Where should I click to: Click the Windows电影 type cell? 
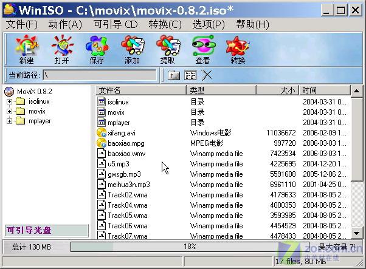[210, 133]
